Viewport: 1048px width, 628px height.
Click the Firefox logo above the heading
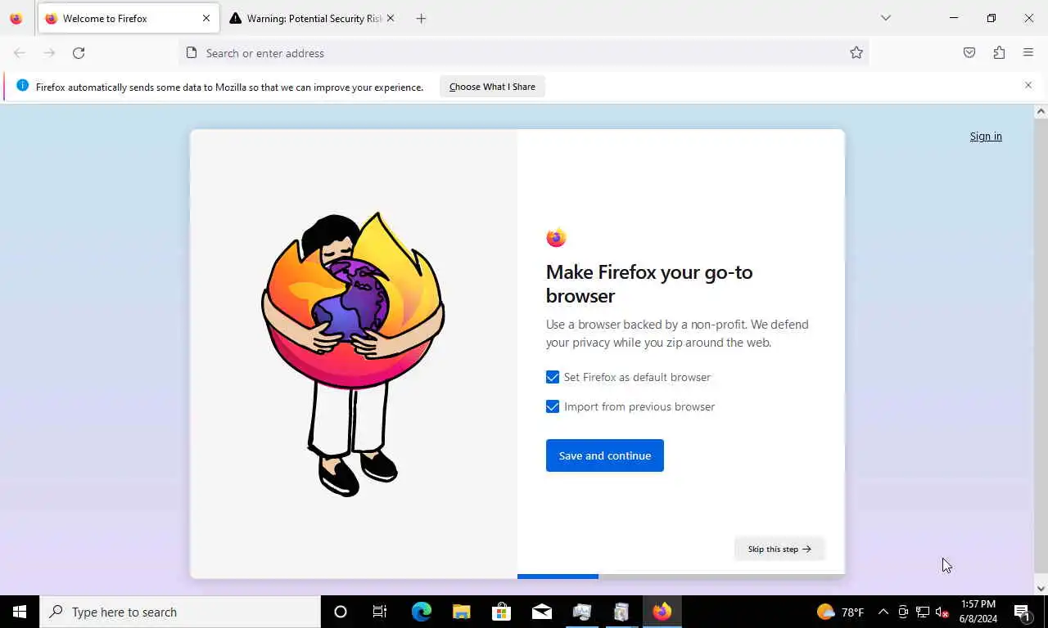tap(556, 237)
